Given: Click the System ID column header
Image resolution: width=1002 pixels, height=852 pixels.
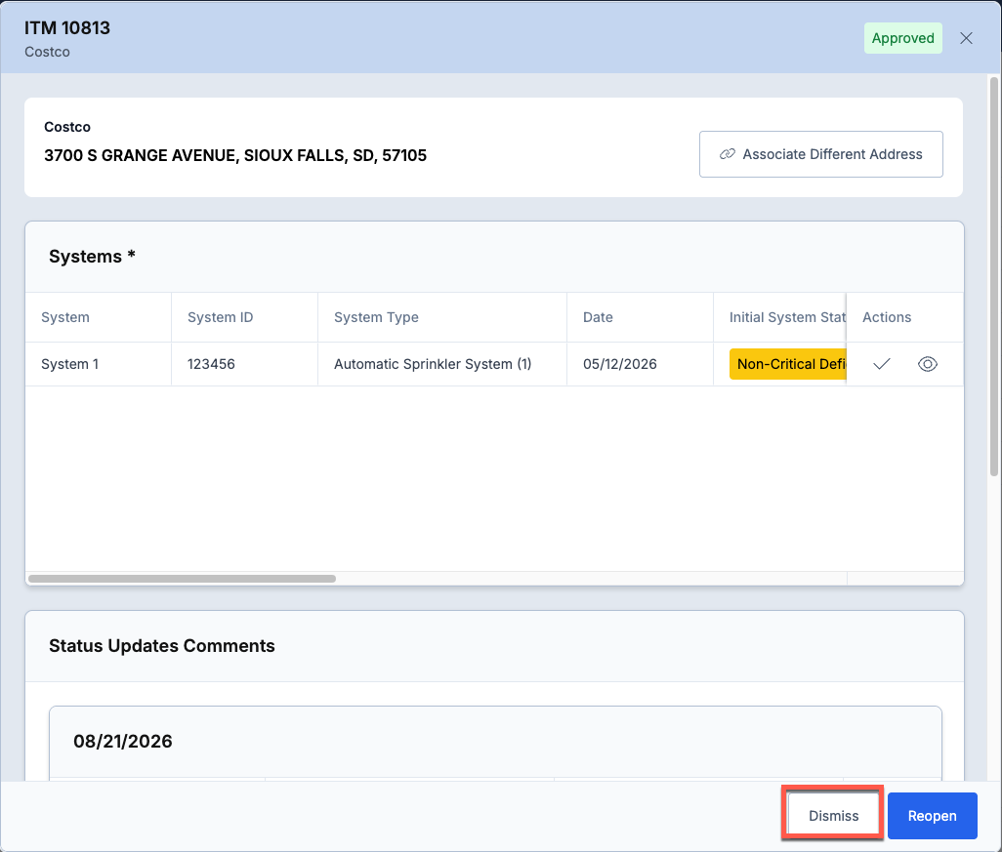Looking at the screenshot, I should (244, 317).
